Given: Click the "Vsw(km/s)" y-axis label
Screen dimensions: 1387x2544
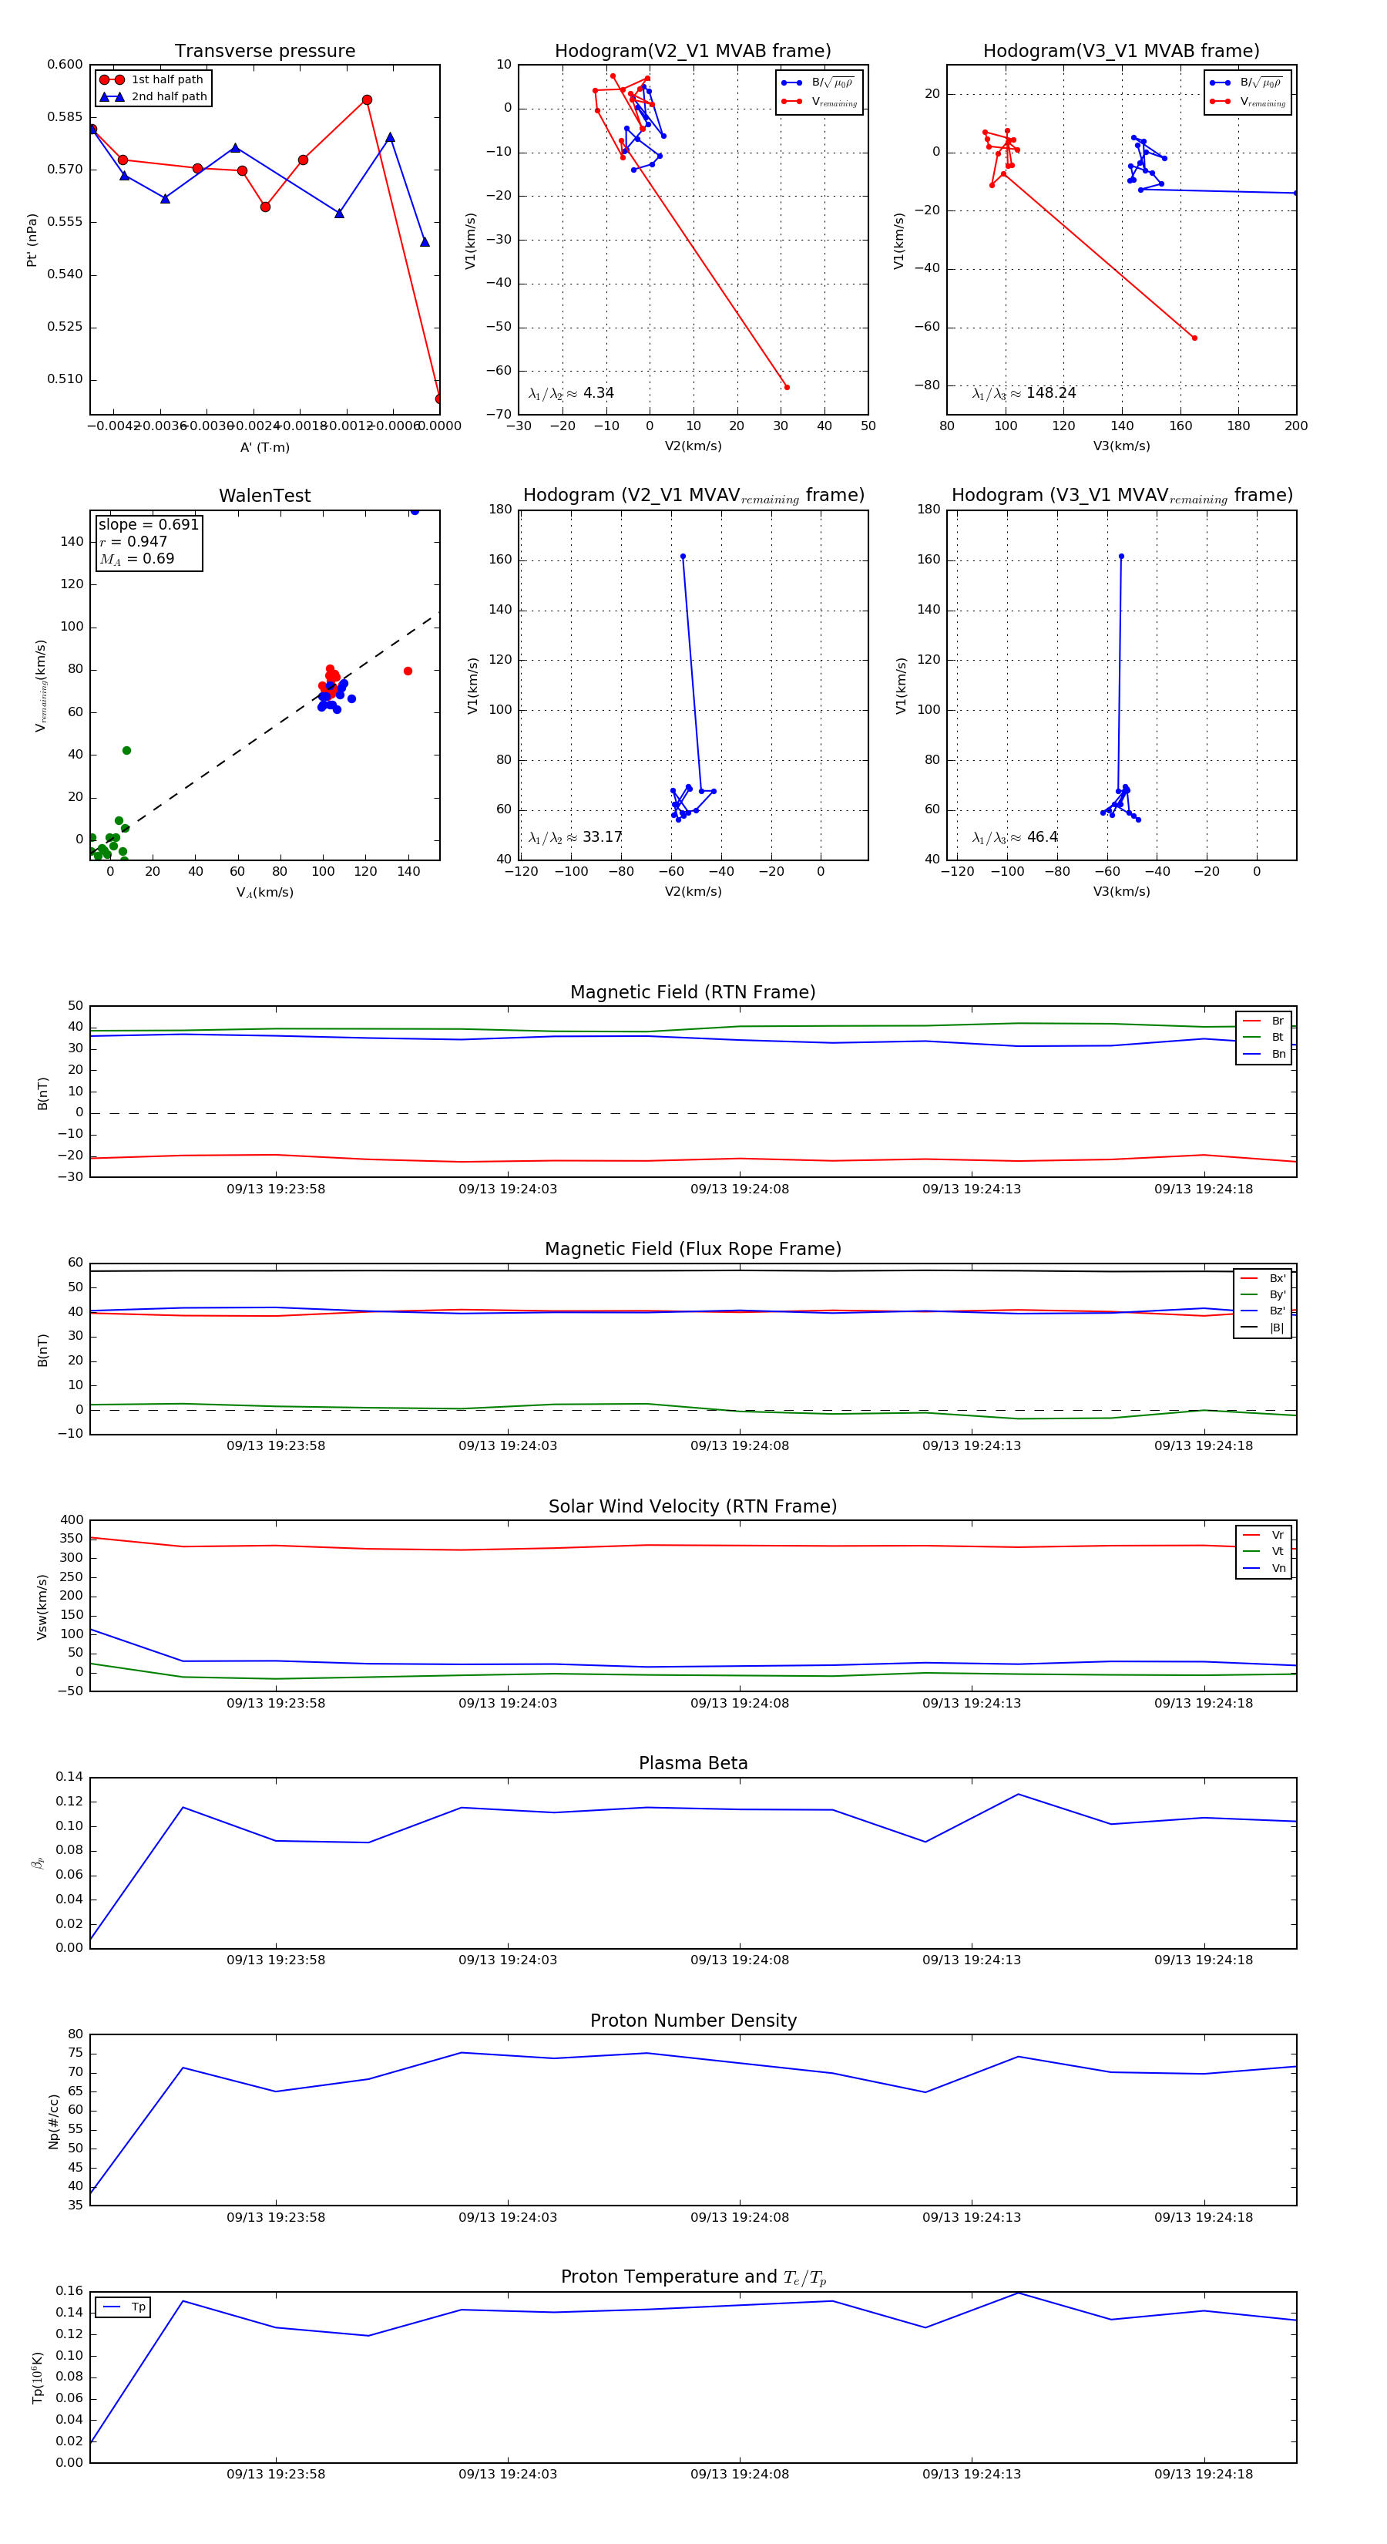Looking at the screenshot, I should tap(42, 1607).
